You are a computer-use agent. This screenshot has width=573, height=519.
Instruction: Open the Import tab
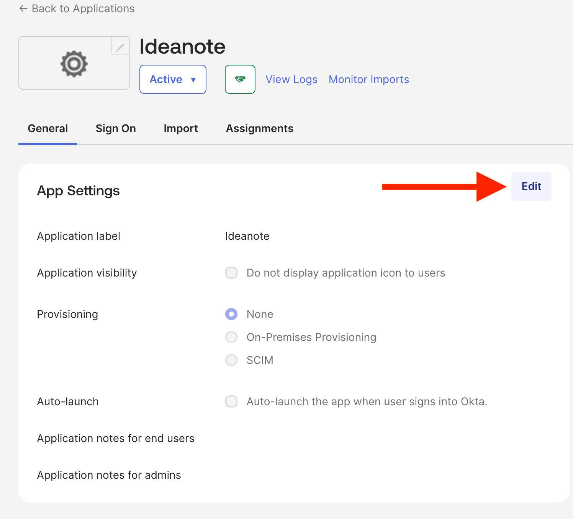coord(181,129)
